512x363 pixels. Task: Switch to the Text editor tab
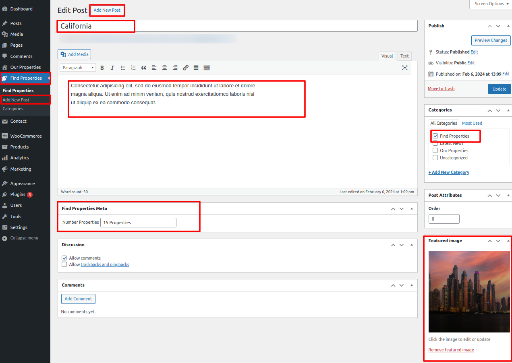(404, 56)
